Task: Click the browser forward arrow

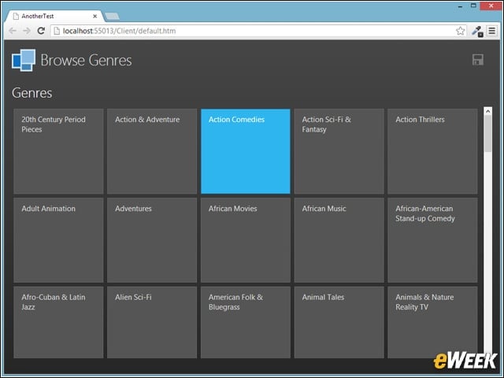Action: [27, 31]
